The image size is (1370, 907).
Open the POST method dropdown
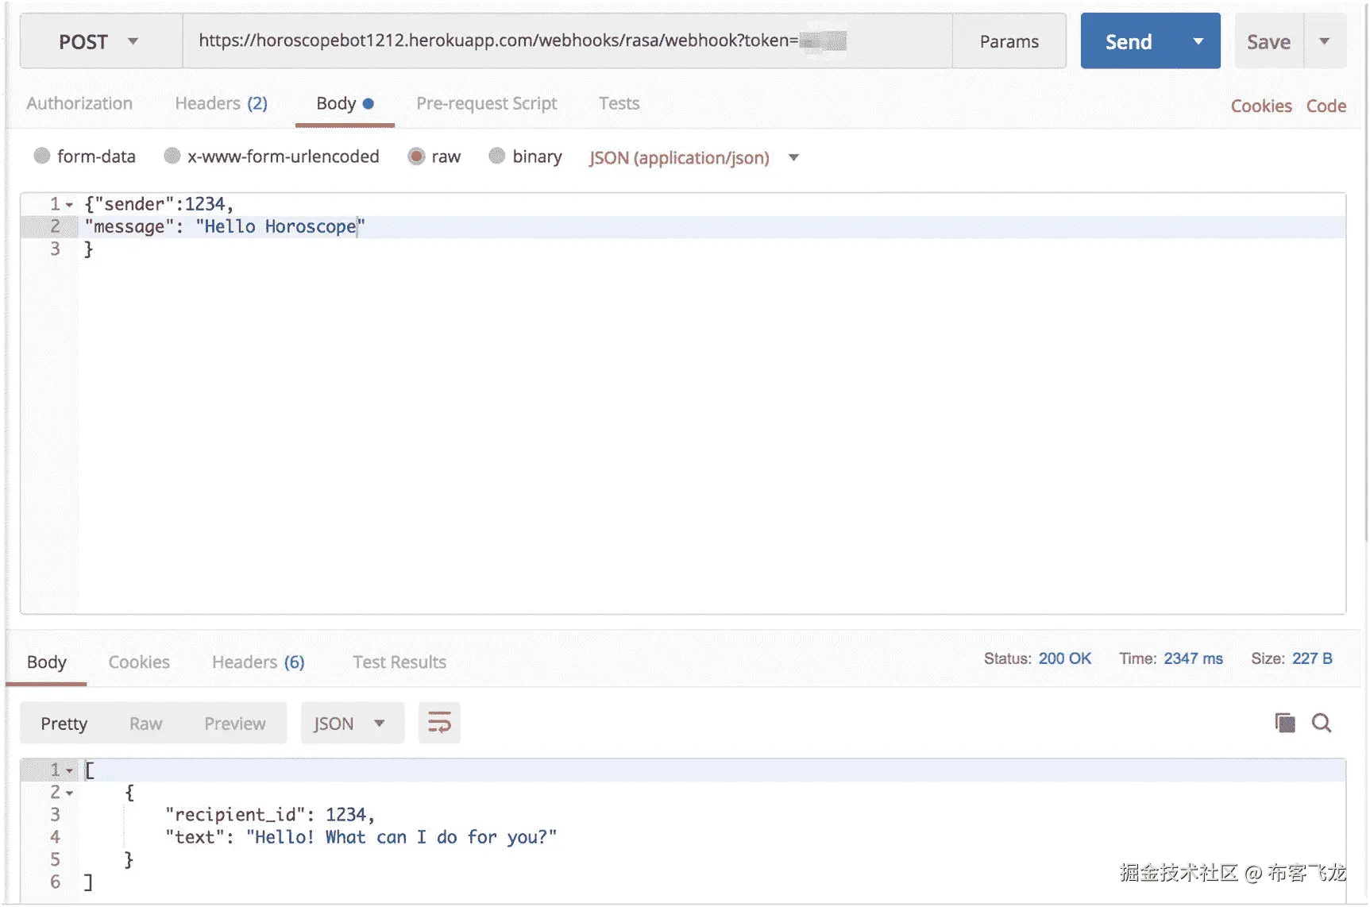point(100,41)
